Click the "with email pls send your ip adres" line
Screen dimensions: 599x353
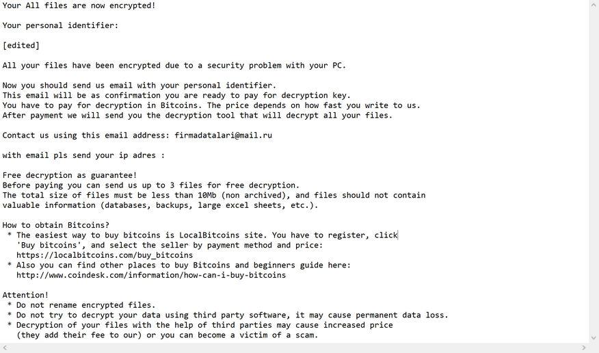coord(83,155)
